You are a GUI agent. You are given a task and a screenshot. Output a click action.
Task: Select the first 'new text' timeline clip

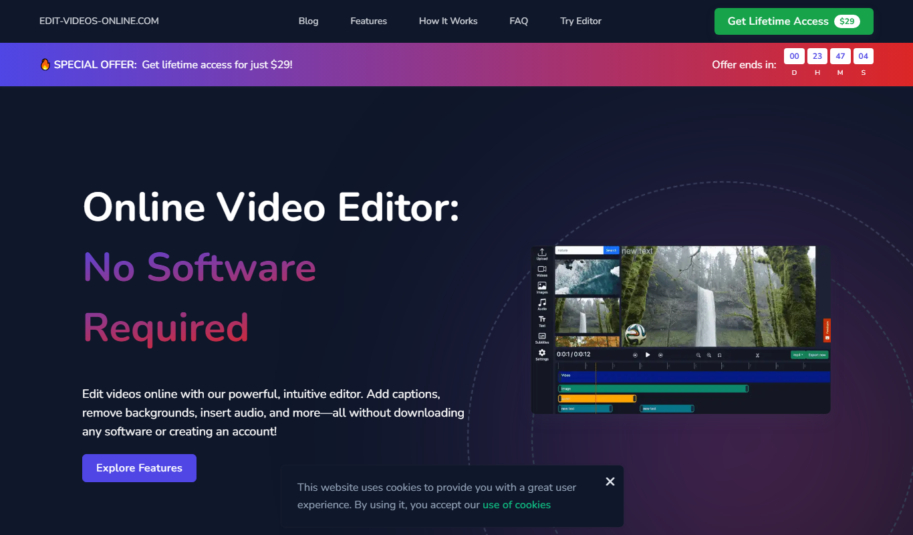click(x=585, y=409)
